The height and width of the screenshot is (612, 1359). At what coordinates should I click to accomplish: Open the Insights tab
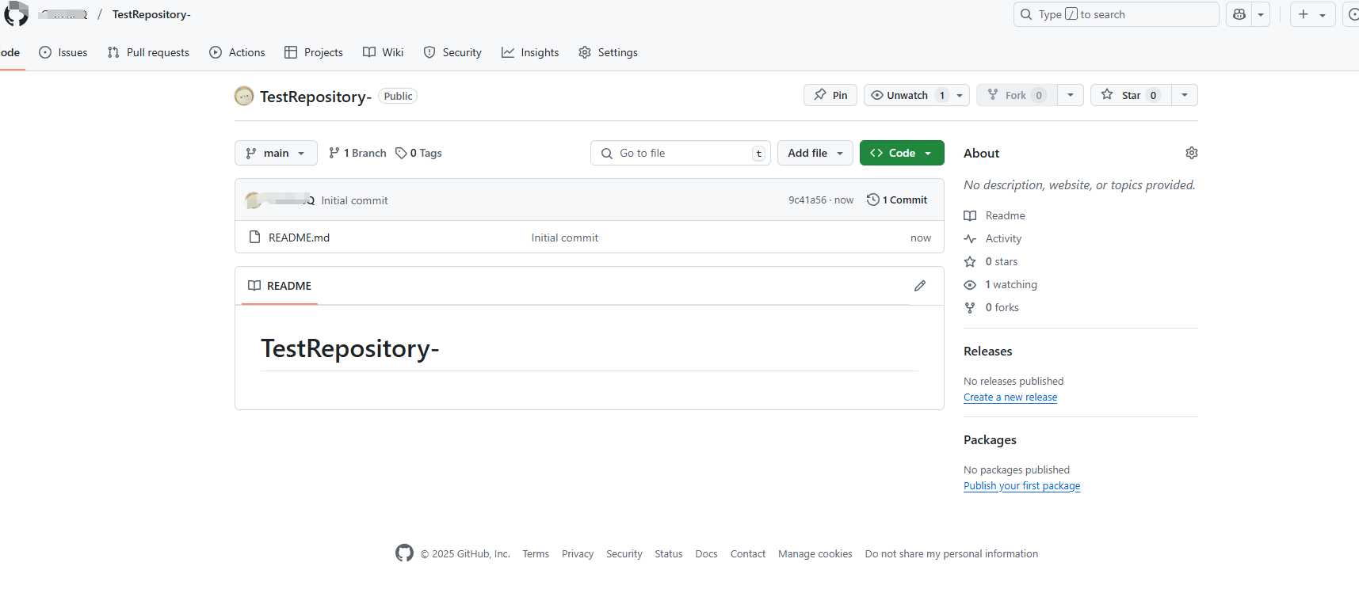pos(530,52)
